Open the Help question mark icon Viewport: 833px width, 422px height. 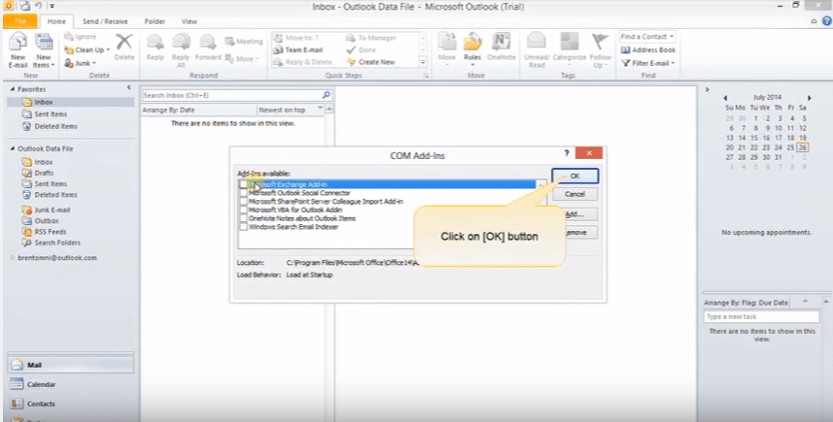826,21
